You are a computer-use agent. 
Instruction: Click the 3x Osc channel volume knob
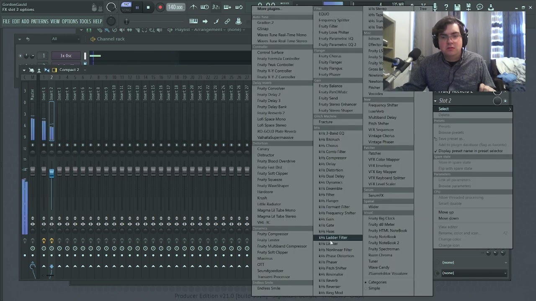(x=33, y=56)
